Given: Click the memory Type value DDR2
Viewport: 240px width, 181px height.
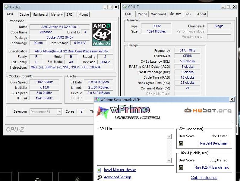Looking at the screenshot, I should pyautogui.click(x=156, y=26).
